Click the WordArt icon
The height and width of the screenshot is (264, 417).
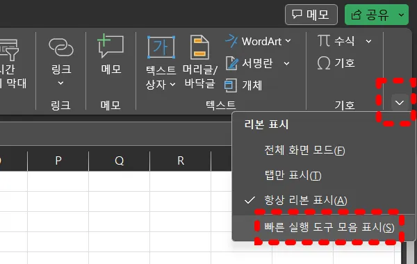pyautogui.click(x=231, y=41)
